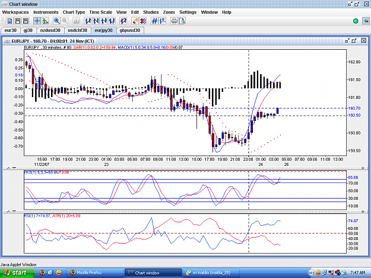
Task: Open the sri maldia chat taskbar button
Action: (211, 273)
